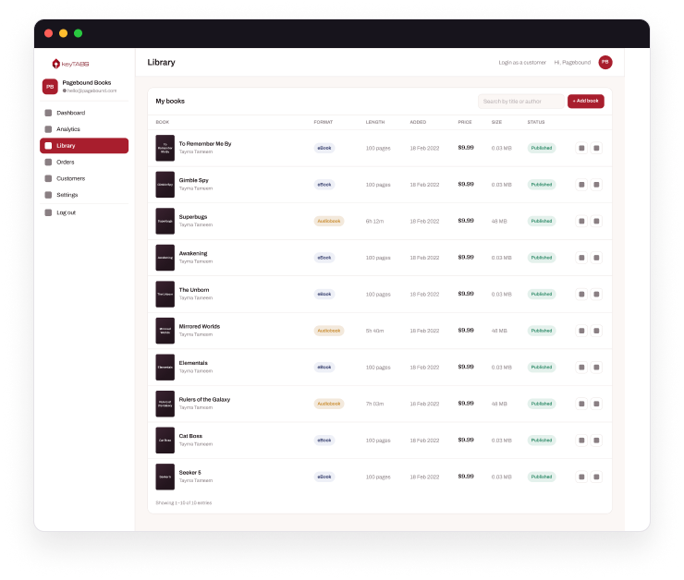Click the first action icon in the Awakening row
The width and height of the screenshot is (684, 580).
pos(581,258)
